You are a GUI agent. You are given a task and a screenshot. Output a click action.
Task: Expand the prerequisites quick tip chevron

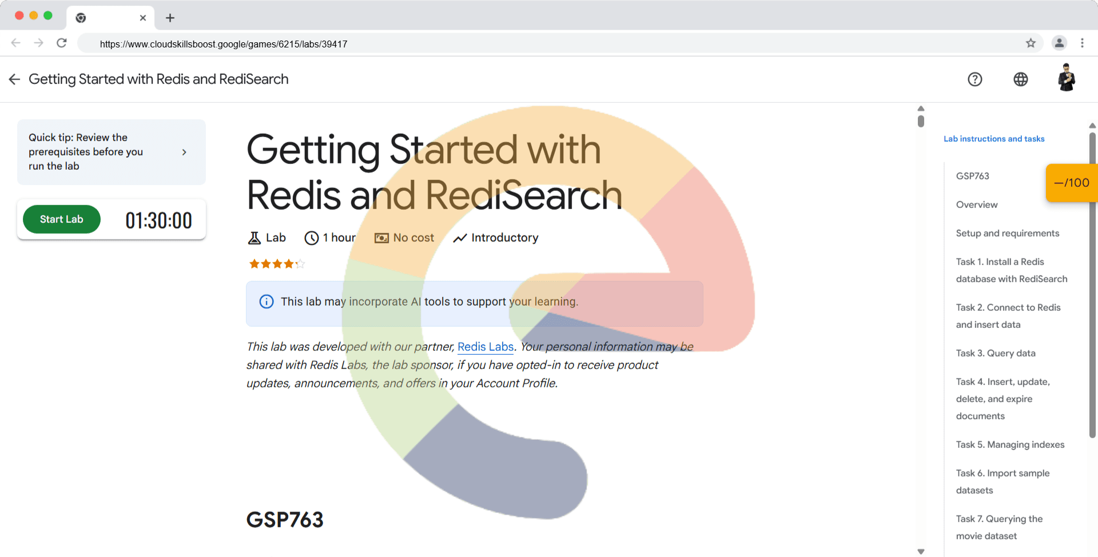[x=184, y=152]
